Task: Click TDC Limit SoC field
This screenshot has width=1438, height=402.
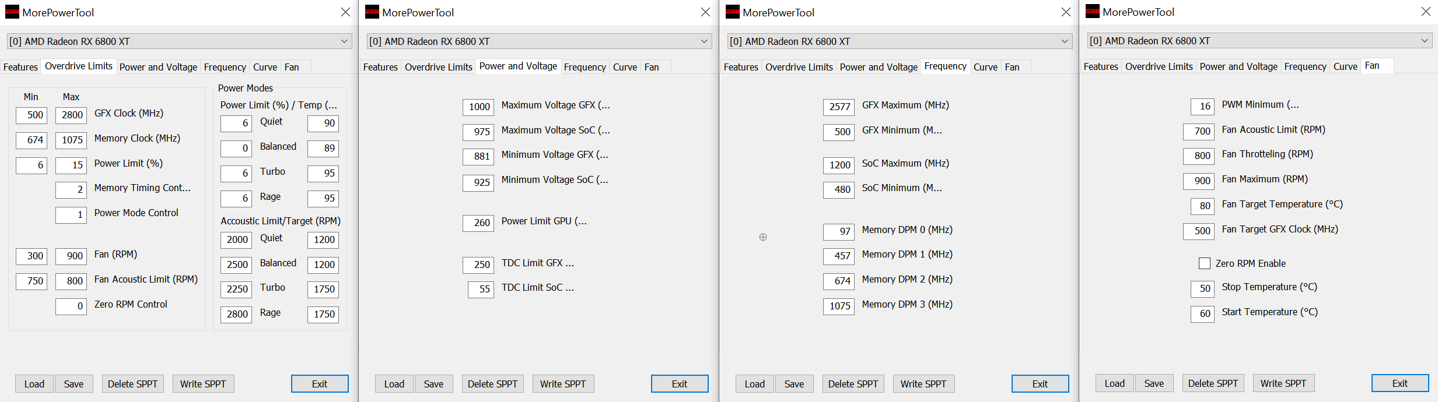Action: (x=481, y=290)
